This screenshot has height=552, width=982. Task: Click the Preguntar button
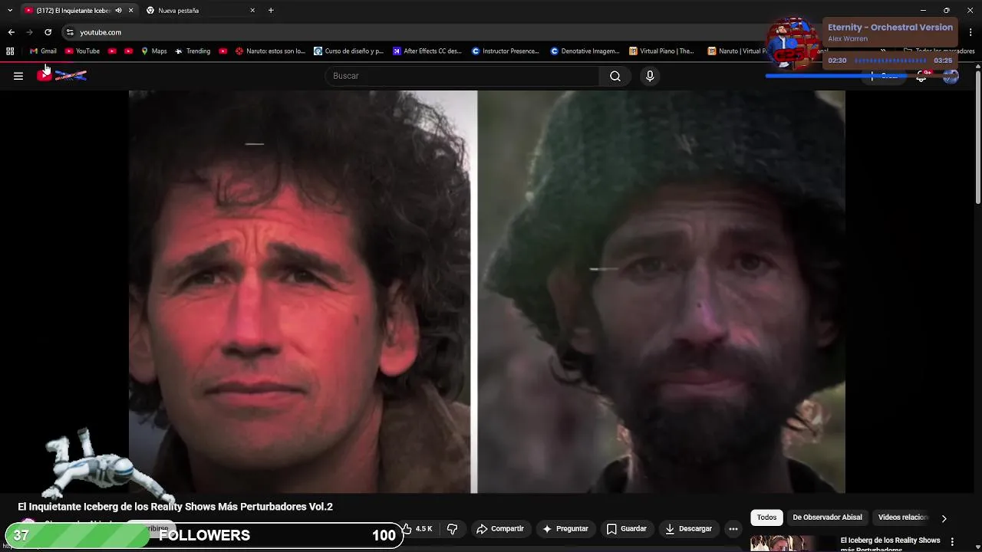565,529
